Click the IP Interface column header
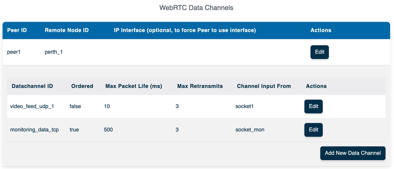The width and height of the screenshot is (394, 169). click(185, 30)
